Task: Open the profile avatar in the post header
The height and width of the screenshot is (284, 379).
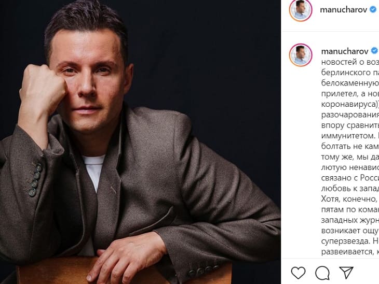Action: point(301,10)
